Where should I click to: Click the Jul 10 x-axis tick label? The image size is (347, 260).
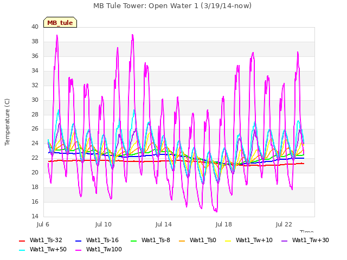pos(104,224)
